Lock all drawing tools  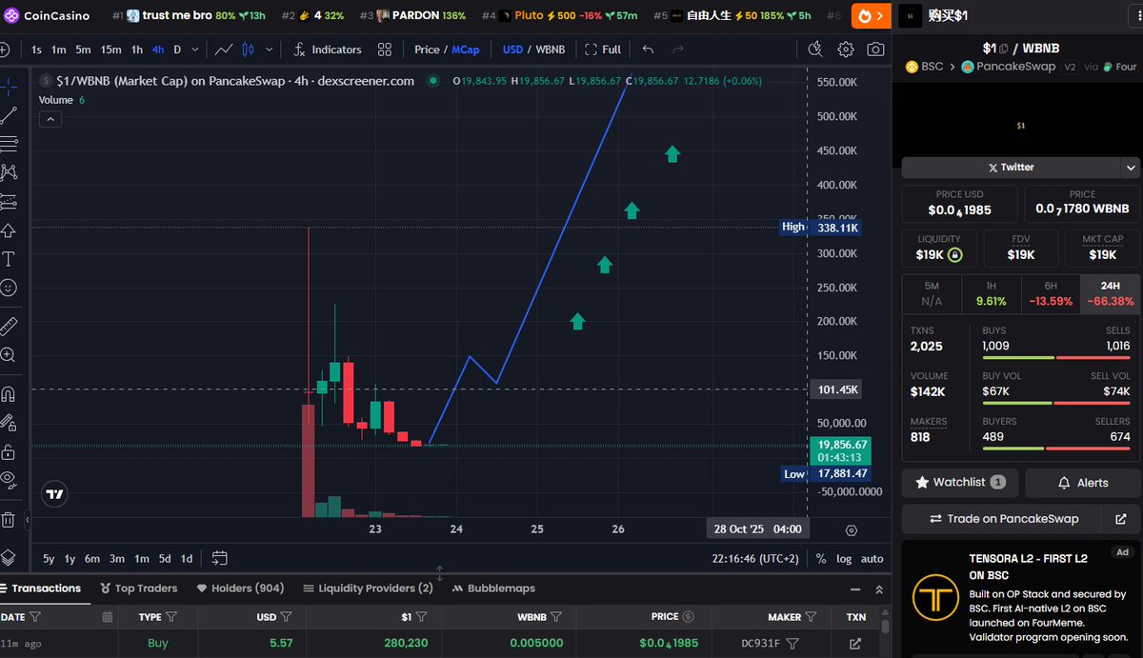tap(9, 451)
